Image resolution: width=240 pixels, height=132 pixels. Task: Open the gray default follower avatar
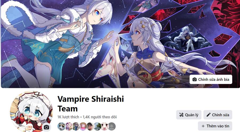112,126
